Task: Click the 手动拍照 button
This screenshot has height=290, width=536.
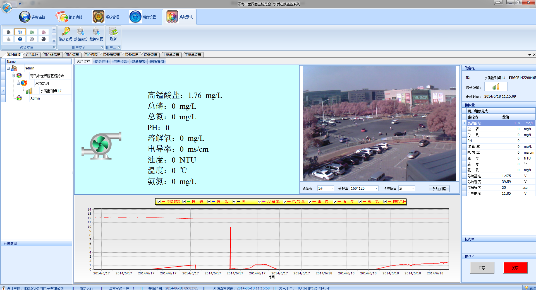Action: [439, 189]
